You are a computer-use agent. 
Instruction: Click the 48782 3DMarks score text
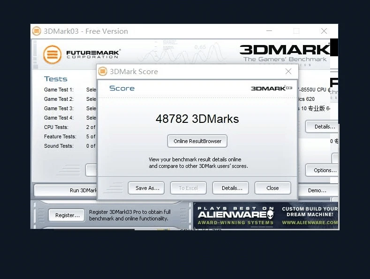[197, 119]
